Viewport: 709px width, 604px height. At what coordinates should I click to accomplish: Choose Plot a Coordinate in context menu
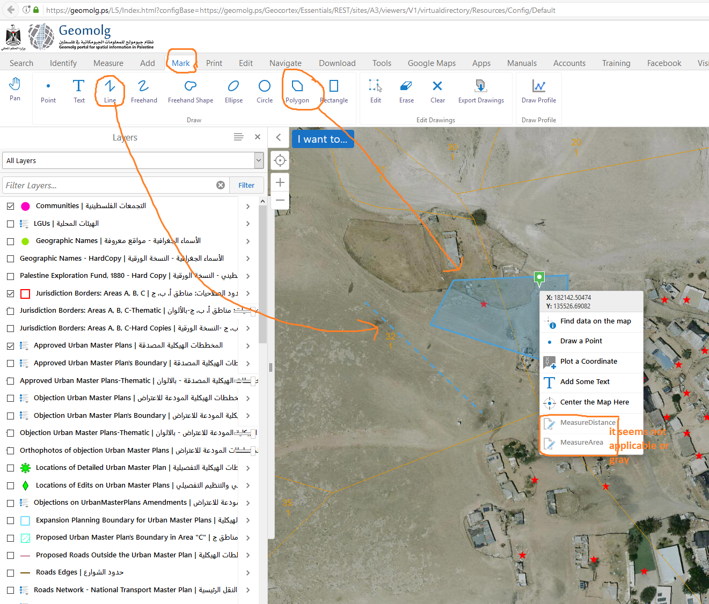(591, 362)
